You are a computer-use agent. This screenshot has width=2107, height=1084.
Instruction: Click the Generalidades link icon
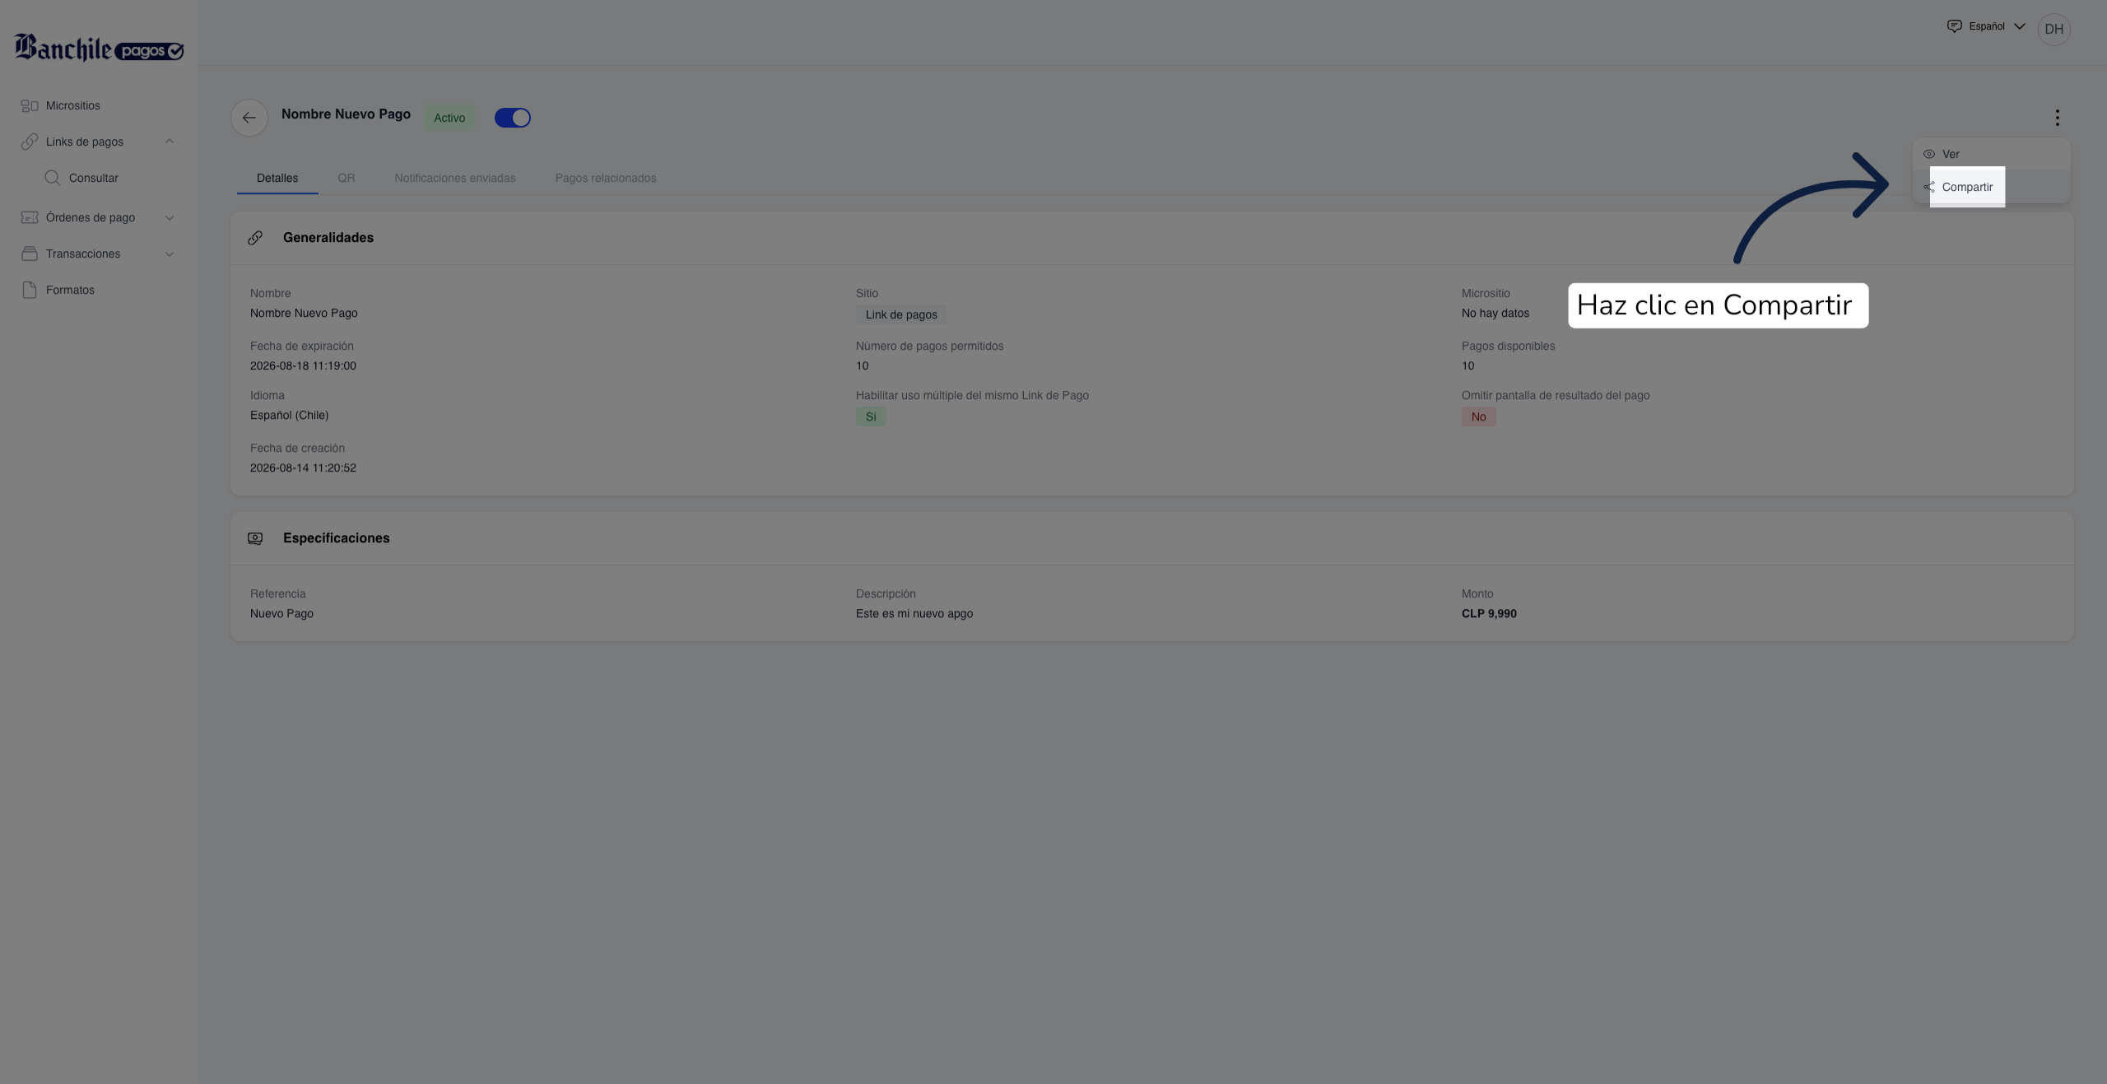click(x=255, y=238)
